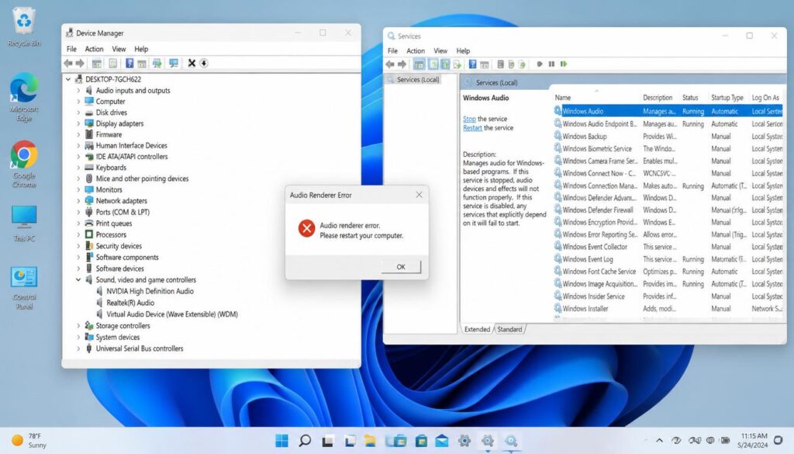Viewport: 794px width, 454px height.
Task: Open the Recycle Bin desktop icon
Action: (x=24, y=27)
